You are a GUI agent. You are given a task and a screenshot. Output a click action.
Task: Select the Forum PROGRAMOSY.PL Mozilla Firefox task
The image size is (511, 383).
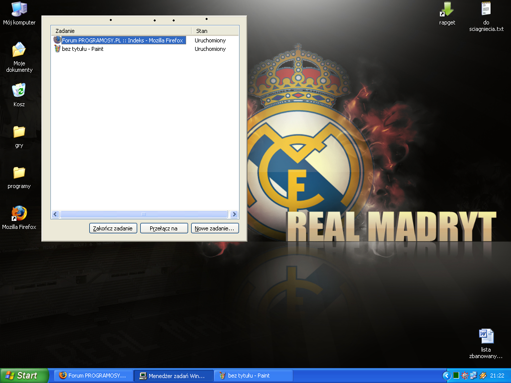[122, 40]
